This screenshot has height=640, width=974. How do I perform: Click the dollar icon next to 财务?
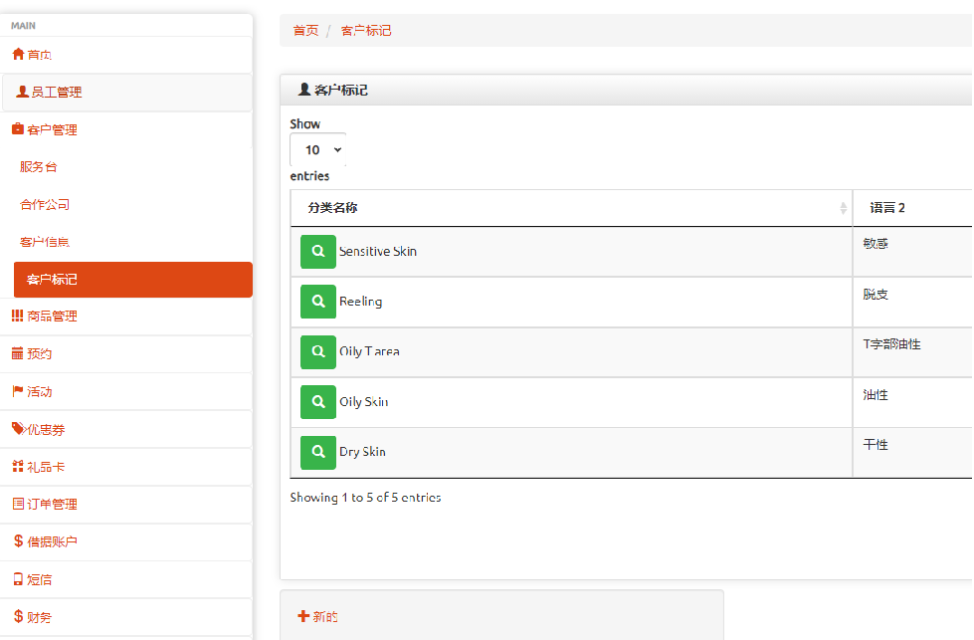(19, 616)
